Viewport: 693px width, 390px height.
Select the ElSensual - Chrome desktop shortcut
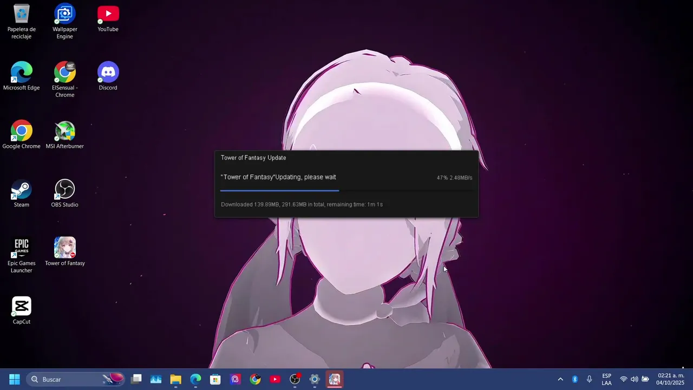click(x=64, y=80)
